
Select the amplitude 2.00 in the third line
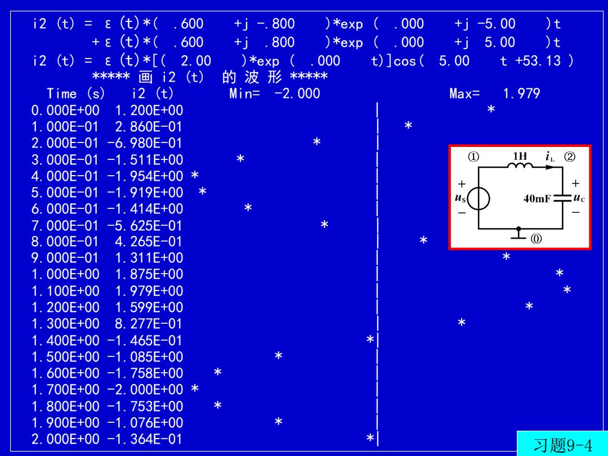pos(196,61)
